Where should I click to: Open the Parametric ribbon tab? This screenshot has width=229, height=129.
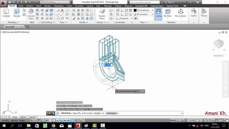(59, 6)
